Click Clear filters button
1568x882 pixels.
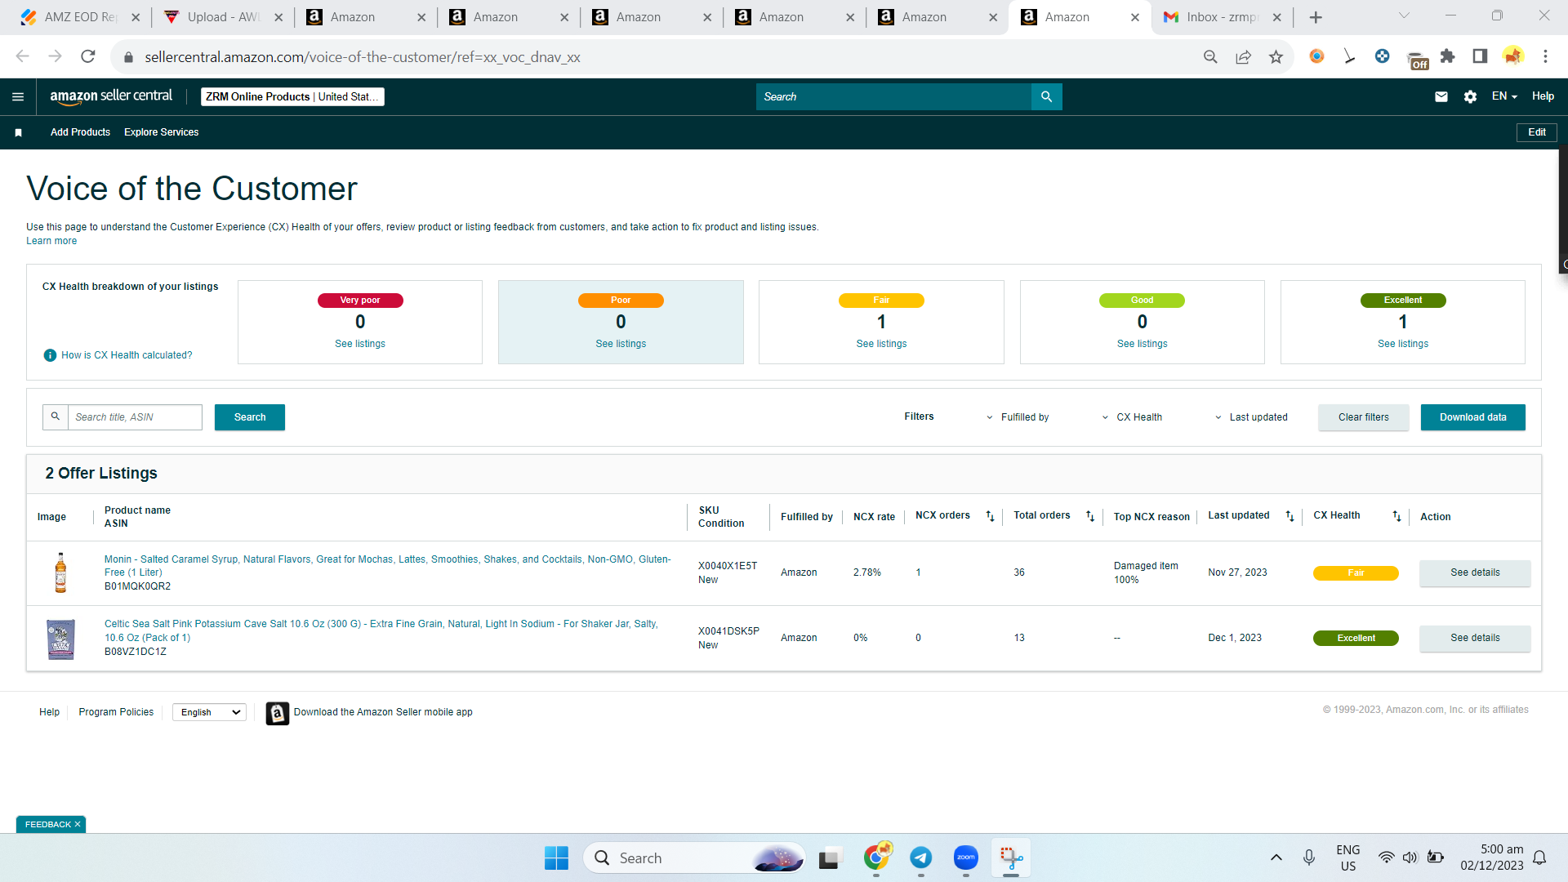pyautogui.click(x=1364, y=417)
